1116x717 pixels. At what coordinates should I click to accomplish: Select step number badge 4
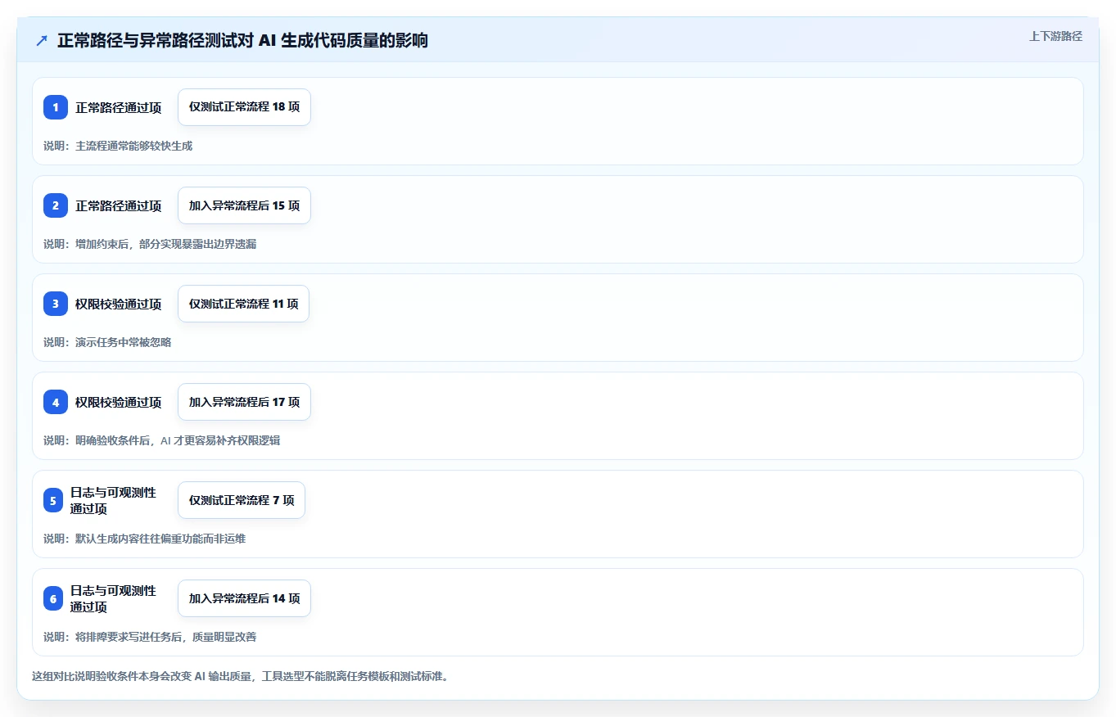(x=56, y=402)
